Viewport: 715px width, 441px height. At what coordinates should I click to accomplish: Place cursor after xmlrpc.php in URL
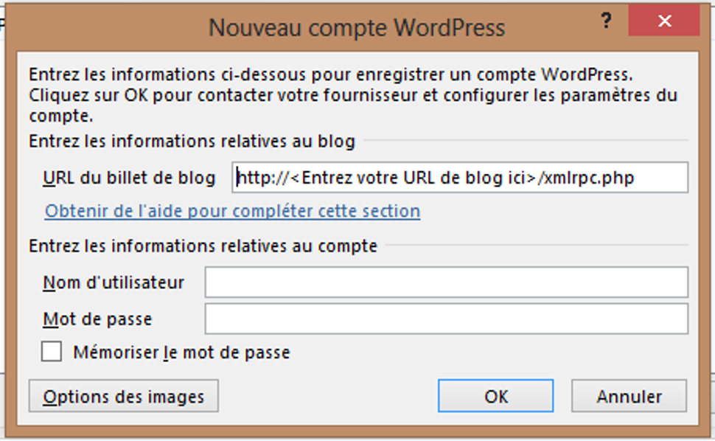(x=635, y=178)
